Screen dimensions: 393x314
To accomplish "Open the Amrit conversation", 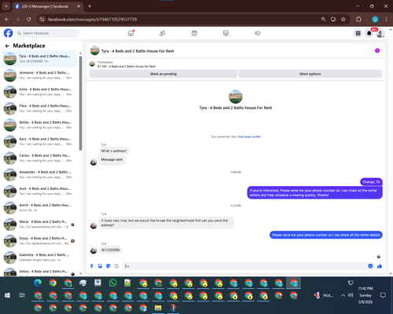I will pyautogui.click(x=39, y=208).
